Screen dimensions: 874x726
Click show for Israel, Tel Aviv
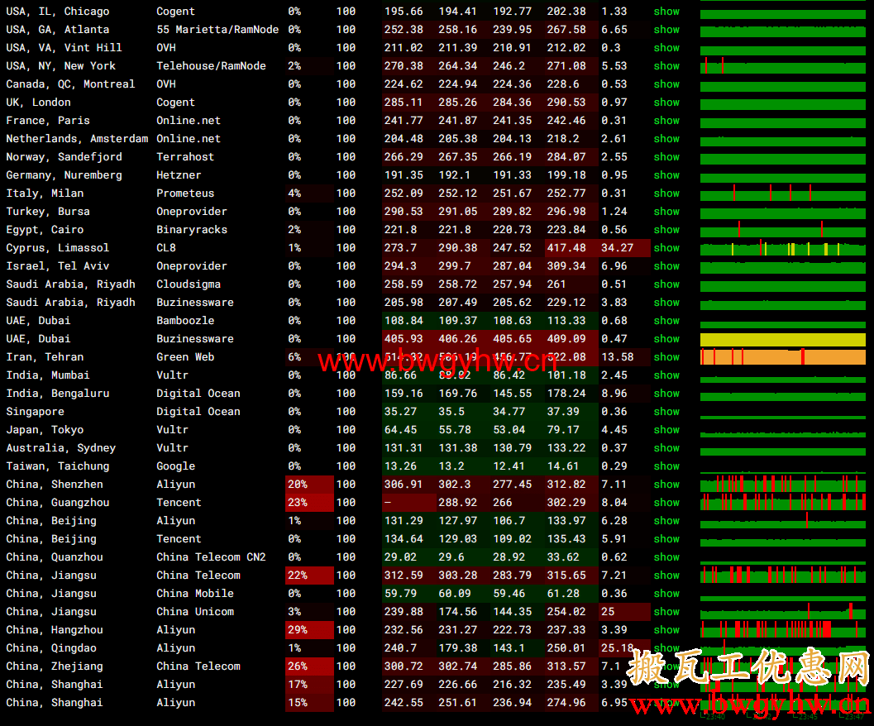666,266
